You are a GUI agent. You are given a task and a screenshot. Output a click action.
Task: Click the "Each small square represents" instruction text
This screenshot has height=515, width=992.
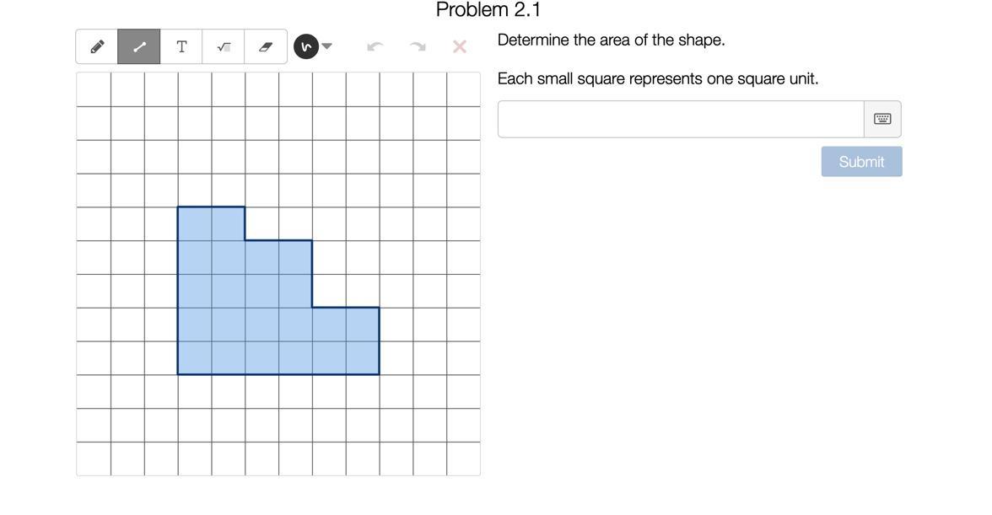[657, 78]
